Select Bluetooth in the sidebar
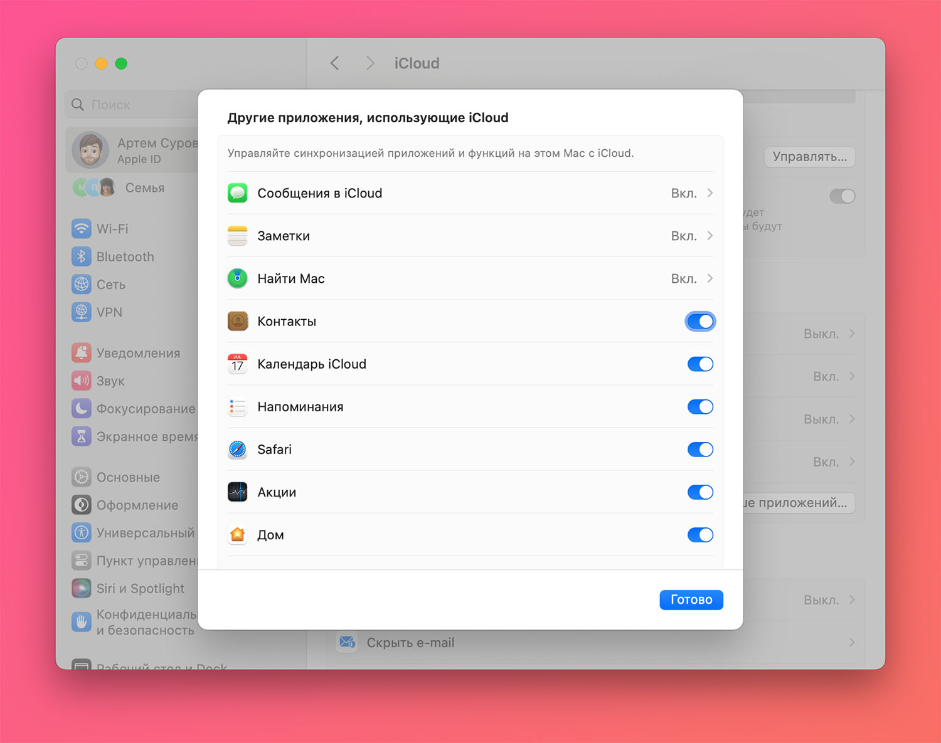This screenshot has height=743, width=941. 125,256
